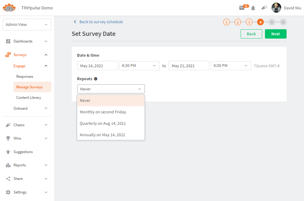Open the announcements megaphone icon

[x=264, y=8]
